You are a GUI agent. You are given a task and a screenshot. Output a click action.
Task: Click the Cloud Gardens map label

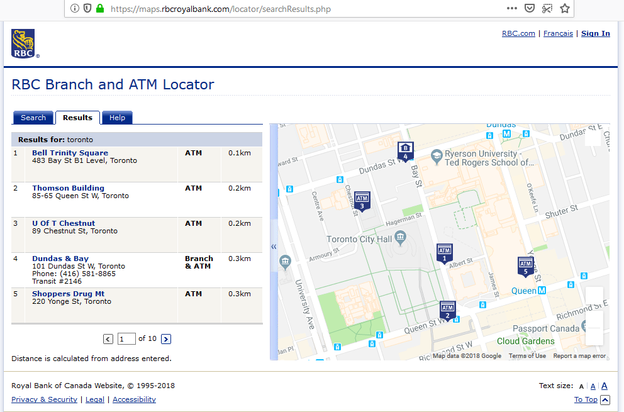(x=526, y=341)
